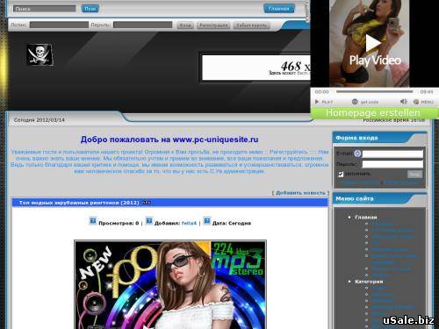Focus the top search input field
The height and width of the screenshot is (329, 439).
click(44, 9)
